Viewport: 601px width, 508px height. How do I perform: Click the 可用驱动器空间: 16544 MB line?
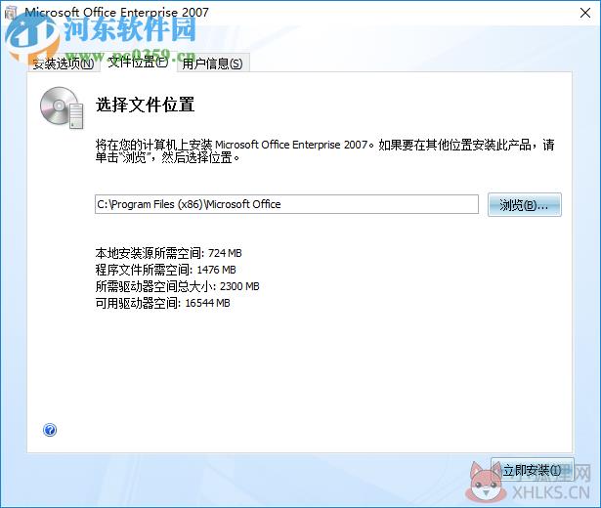point(163,303)
